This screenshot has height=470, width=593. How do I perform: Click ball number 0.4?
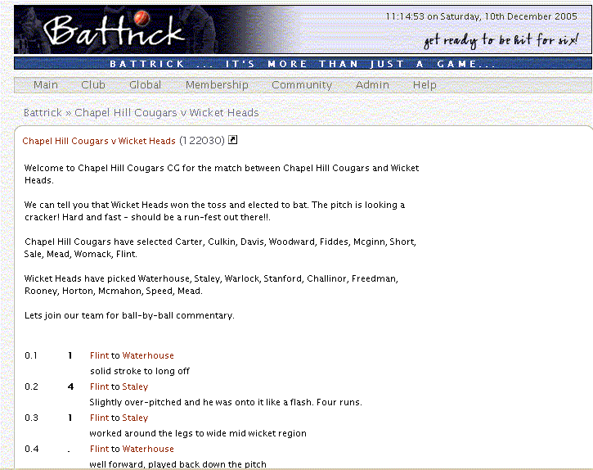pos(31,449)
